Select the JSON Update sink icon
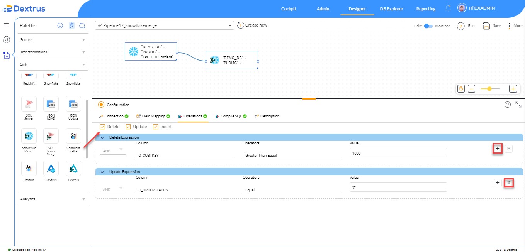 tap(73, 104)
